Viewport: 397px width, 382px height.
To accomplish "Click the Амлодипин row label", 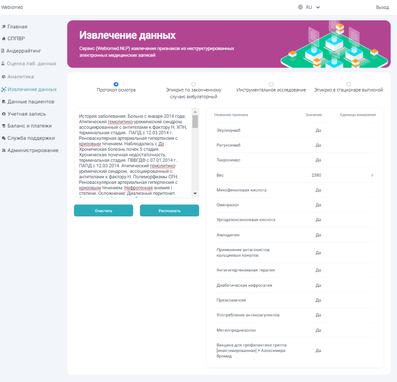I will point(228,235).
